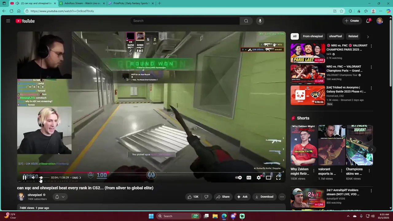
Task: Open Discord from the taskbar
Action: [233, 216]
